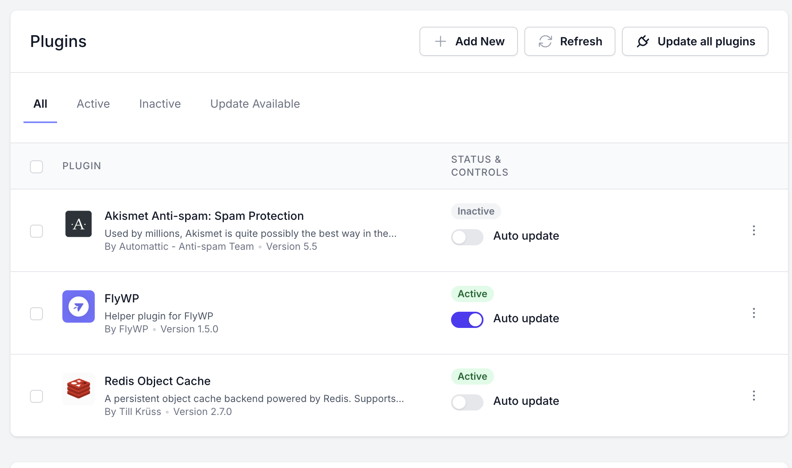The image size is (792, 468).
Task: Click the FlyWP plugin logo icon
Action: (79, 306)
